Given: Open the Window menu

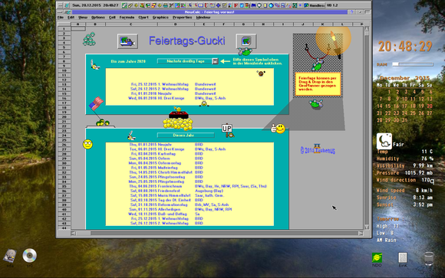Looking at the screenshot, I should [203, 18].
